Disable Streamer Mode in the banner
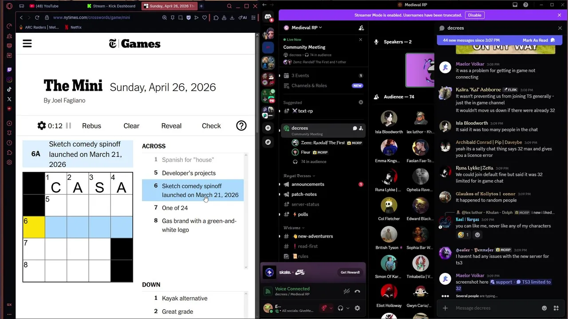 [474, 15]
